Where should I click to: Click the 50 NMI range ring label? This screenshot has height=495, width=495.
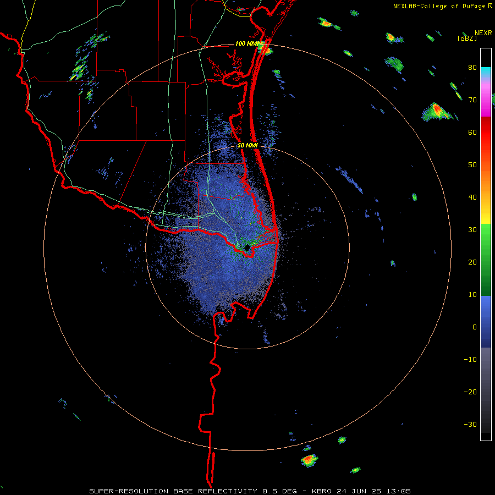248,146
